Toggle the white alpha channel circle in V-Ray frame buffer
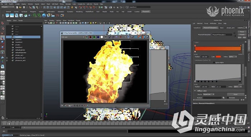 click(102, 37)
